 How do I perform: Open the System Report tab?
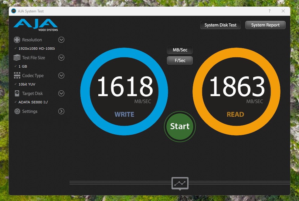(x=265, y=25)
